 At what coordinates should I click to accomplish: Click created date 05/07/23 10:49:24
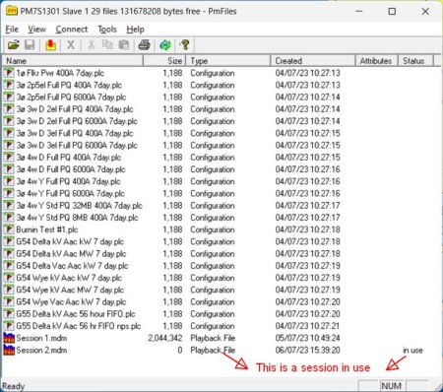pos(308,338)
